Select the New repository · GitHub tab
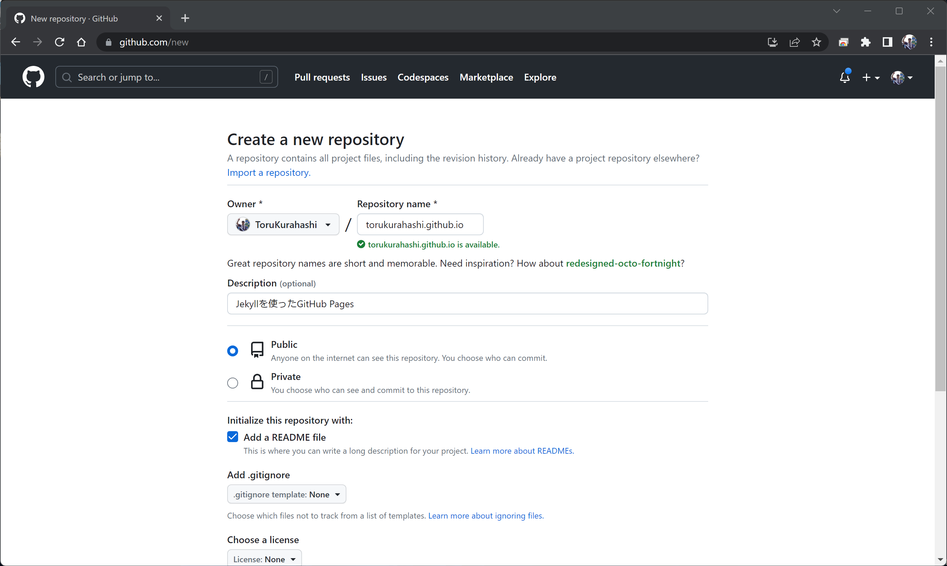Image resolution: width=947 pixels, height=566 pixels. pyautogui.click(x=88, y=18)
